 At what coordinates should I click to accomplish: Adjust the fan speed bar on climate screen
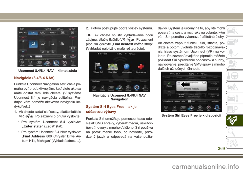(47, 56)
